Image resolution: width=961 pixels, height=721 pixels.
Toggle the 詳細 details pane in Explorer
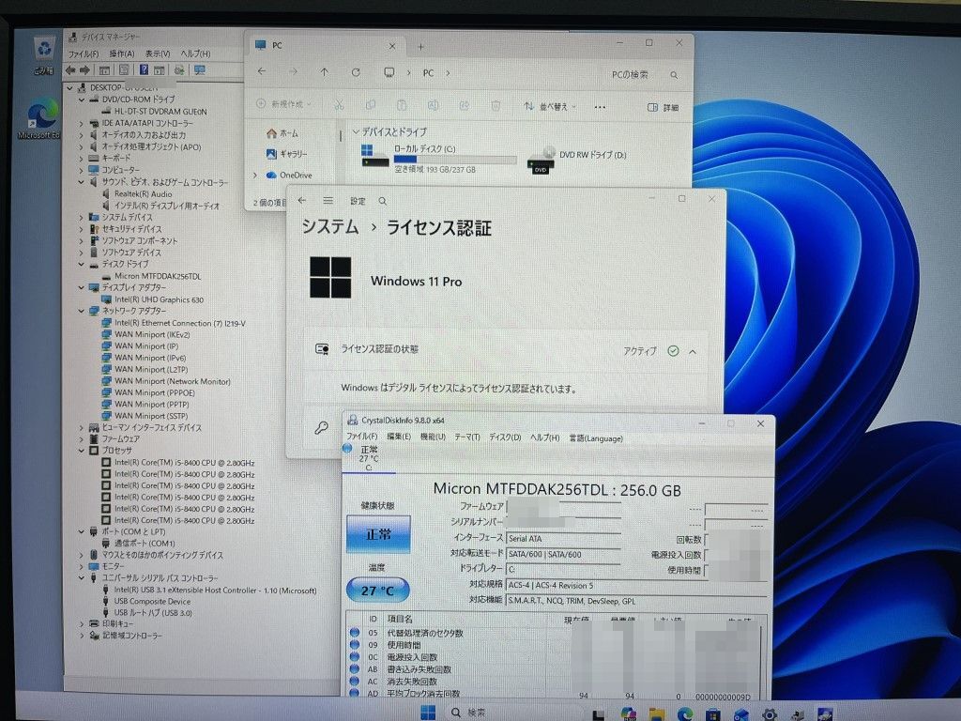664,107
